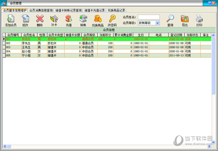Screen dimensions: 218x151
Task: Close the 会员管理 window
Action: 214,3
